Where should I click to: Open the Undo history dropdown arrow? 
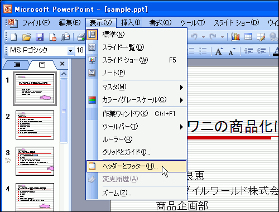pos(204,37)
